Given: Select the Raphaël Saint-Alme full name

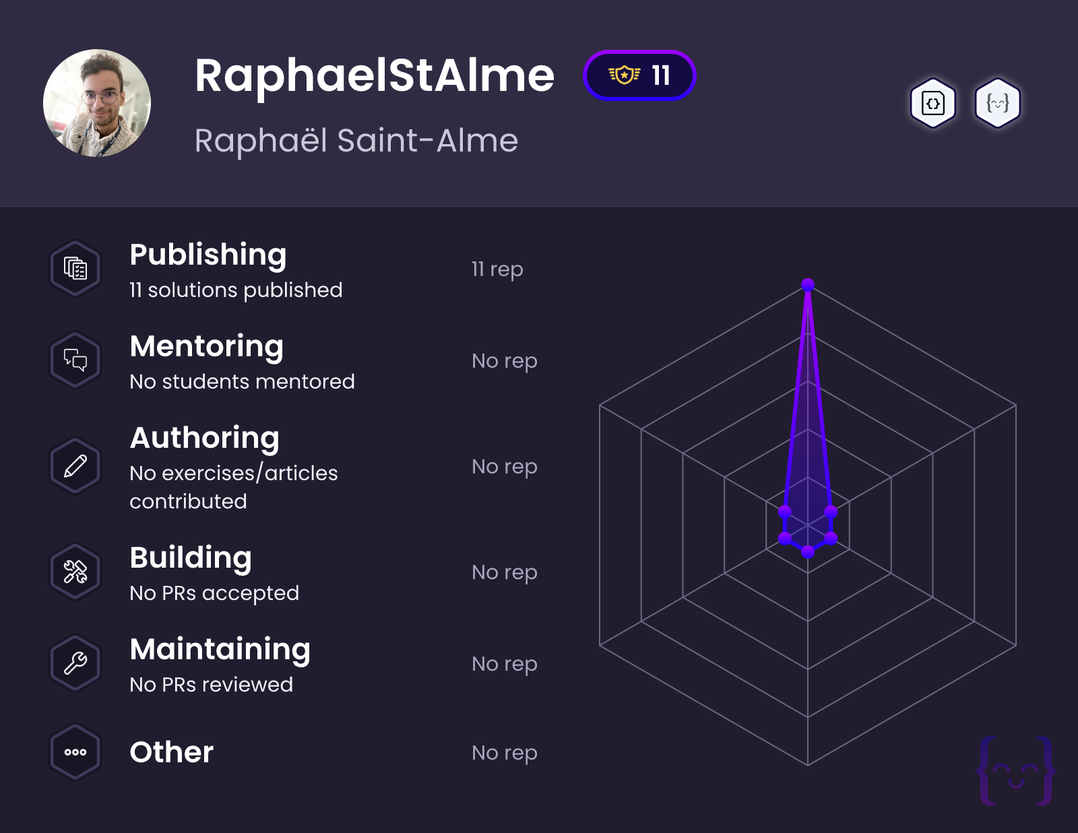Looking at the screenshot, I should coord(356,141).
